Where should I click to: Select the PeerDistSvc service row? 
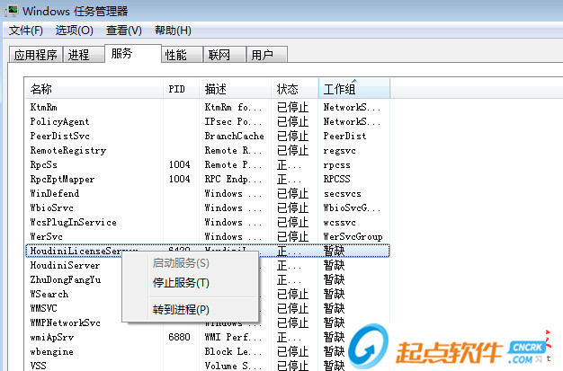(x=208, y=136)
